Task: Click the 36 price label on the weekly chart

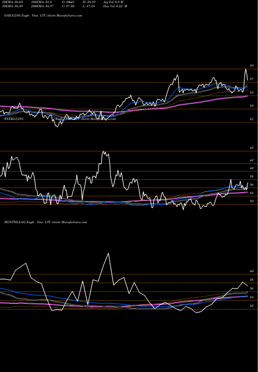Action: coord(252,185)
